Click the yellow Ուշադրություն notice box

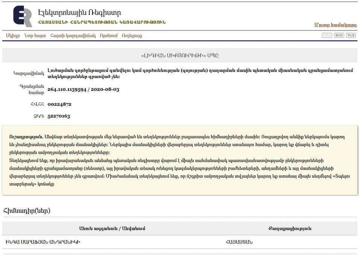pos(180,160)
